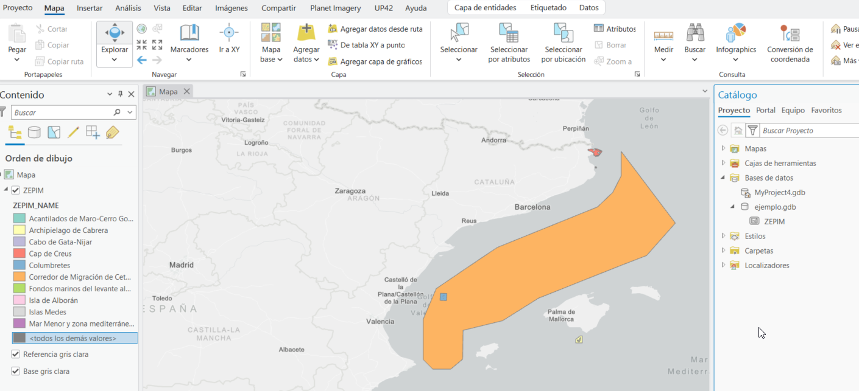The width and height of the screenshot is (859, 391).
Task: Open the Análisis ribbon tab
Action: pyautogui.click(x=128, y=8)
